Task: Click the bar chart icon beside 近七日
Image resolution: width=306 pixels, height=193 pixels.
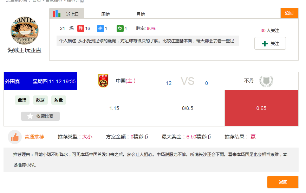Action: click(57, 14)
